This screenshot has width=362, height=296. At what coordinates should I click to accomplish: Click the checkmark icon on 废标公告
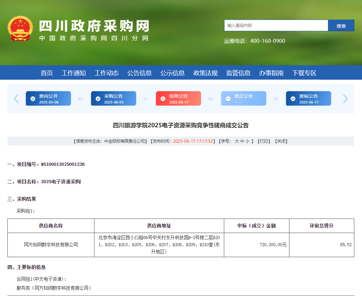point(293,99)
